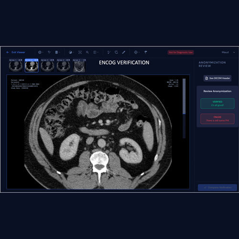Click the Exit Viewer link text
The width and height of the screenshot is (239, 239).
(18, 52)
